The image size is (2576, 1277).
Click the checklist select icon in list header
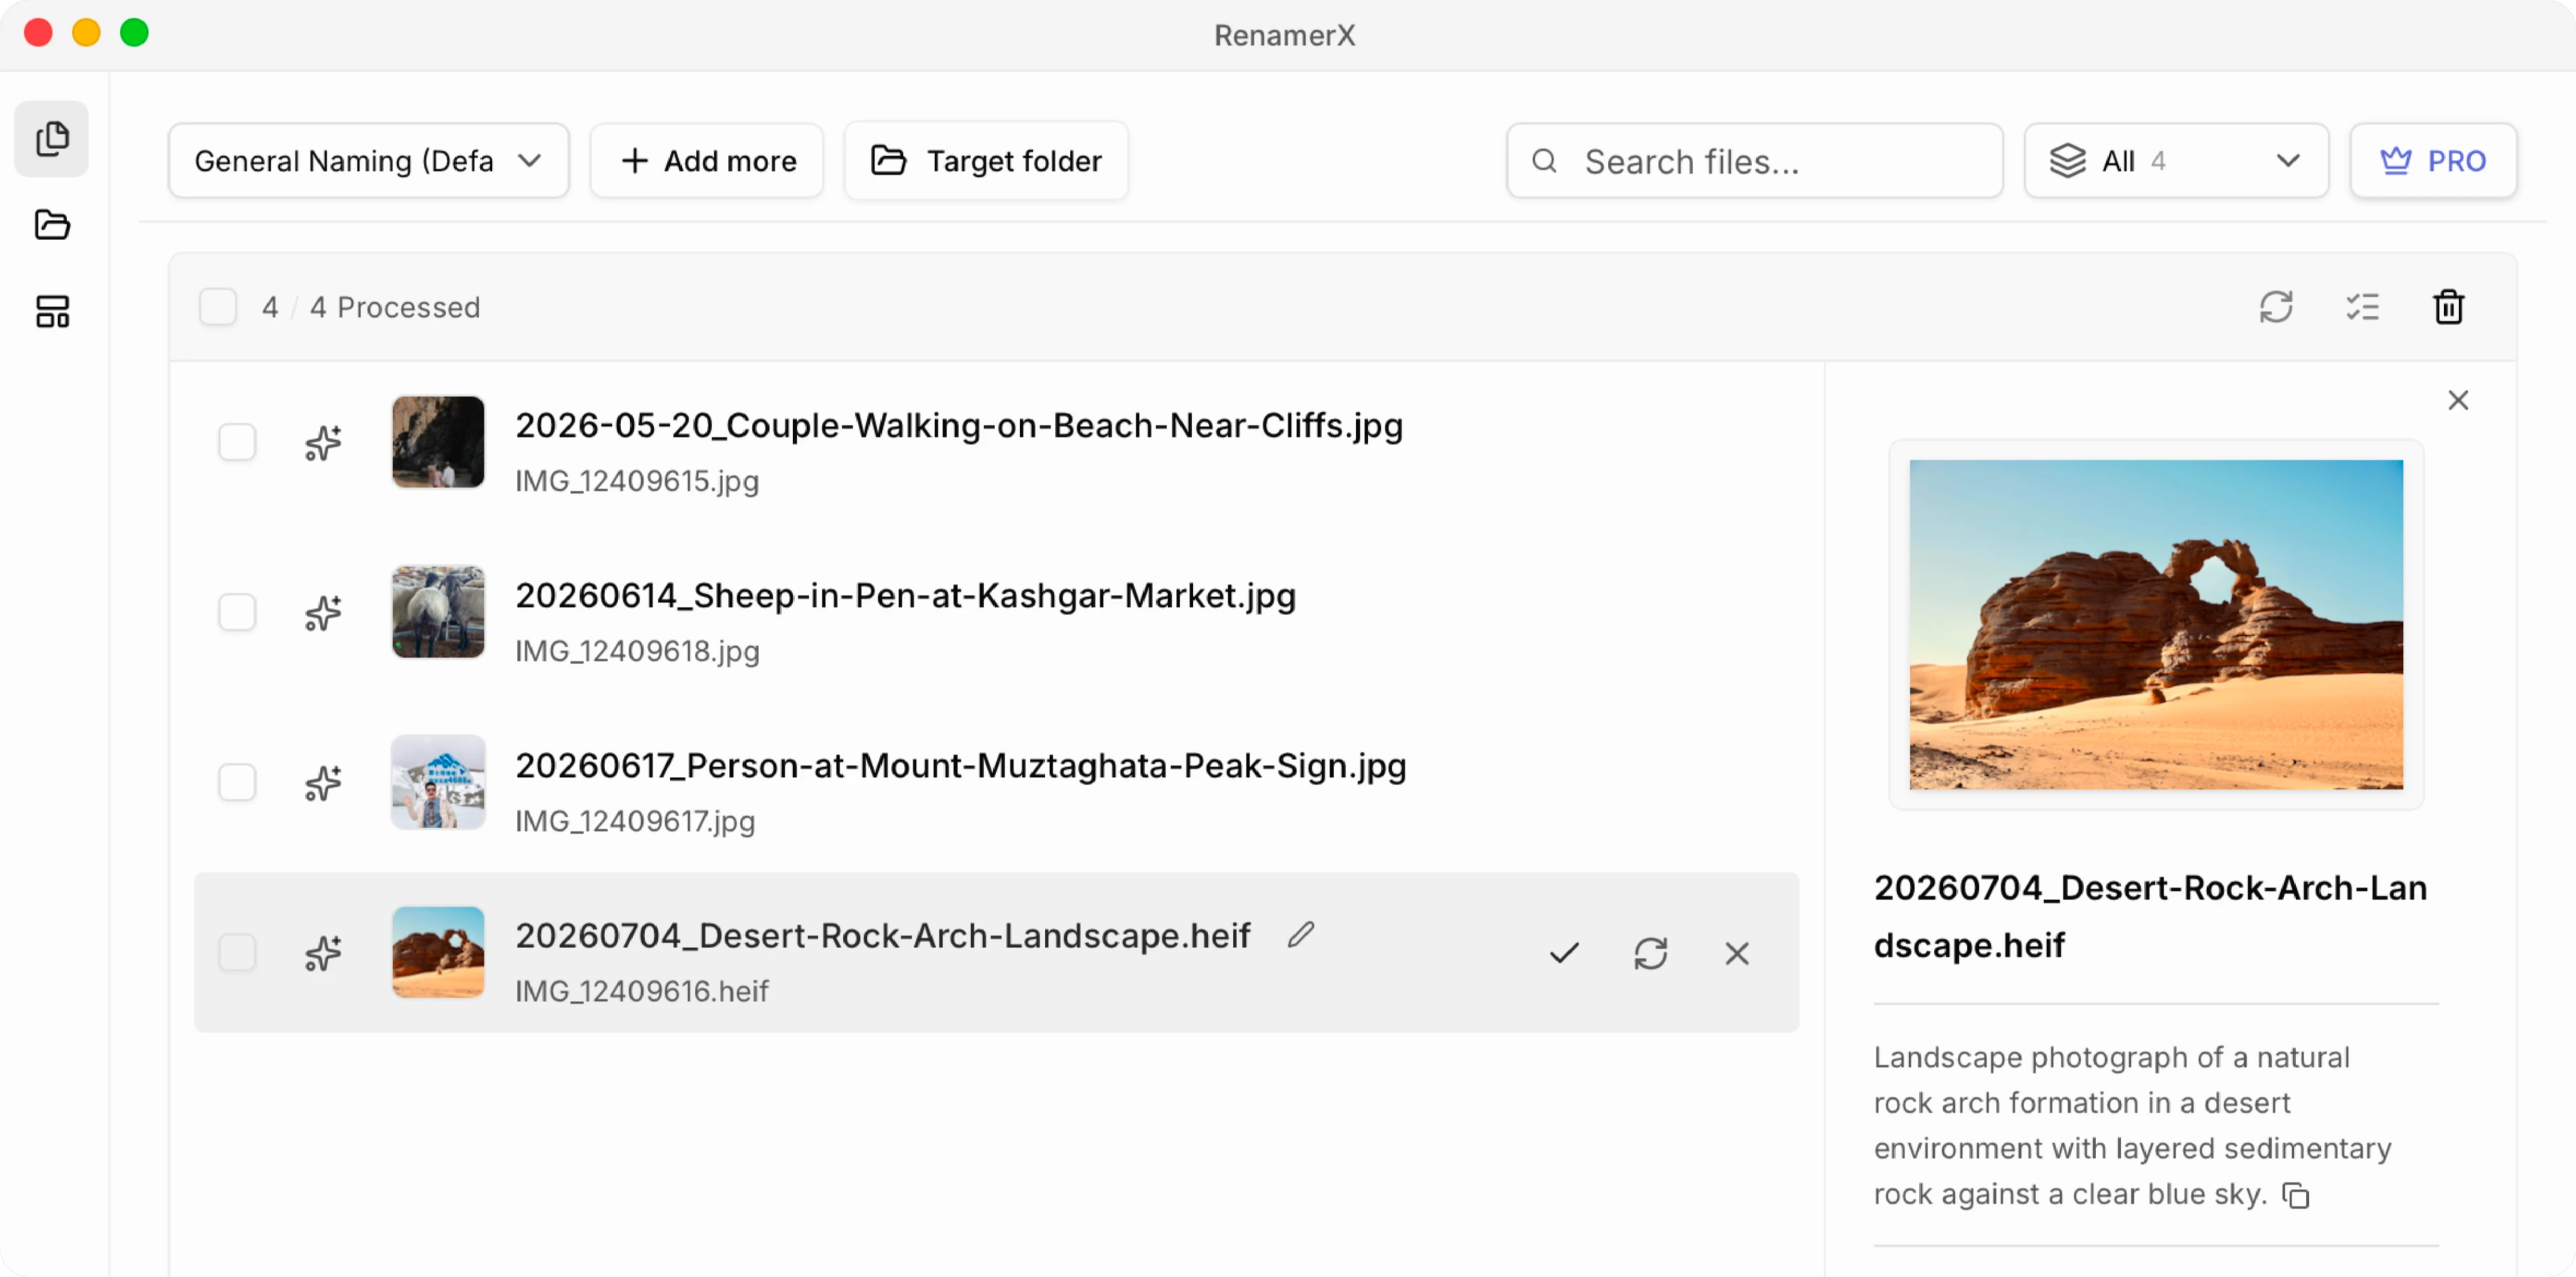[x=2362, y=307]
